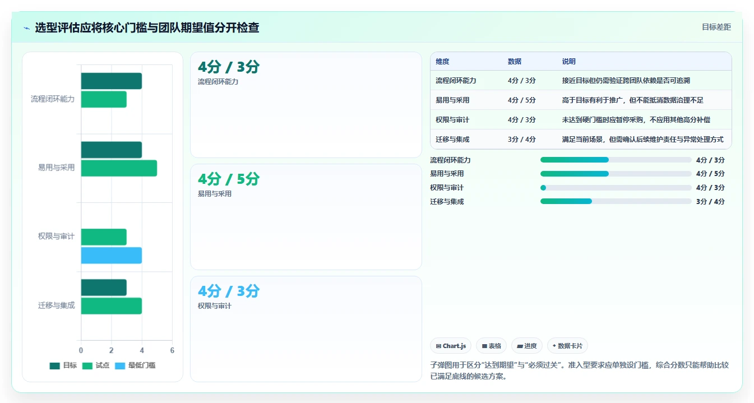Select the Chart.js tag chip
754x403 pixels.
coord(451,346)
